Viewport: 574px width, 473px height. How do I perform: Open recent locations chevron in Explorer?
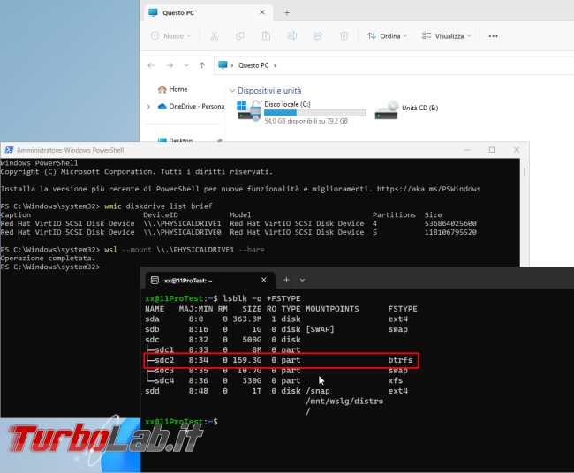[186, 65]
